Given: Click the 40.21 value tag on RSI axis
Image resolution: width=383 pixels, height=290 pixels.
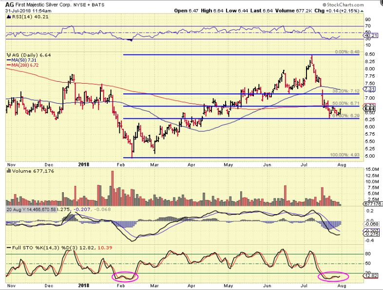Looking at the screenshot, I should point(371,36).
